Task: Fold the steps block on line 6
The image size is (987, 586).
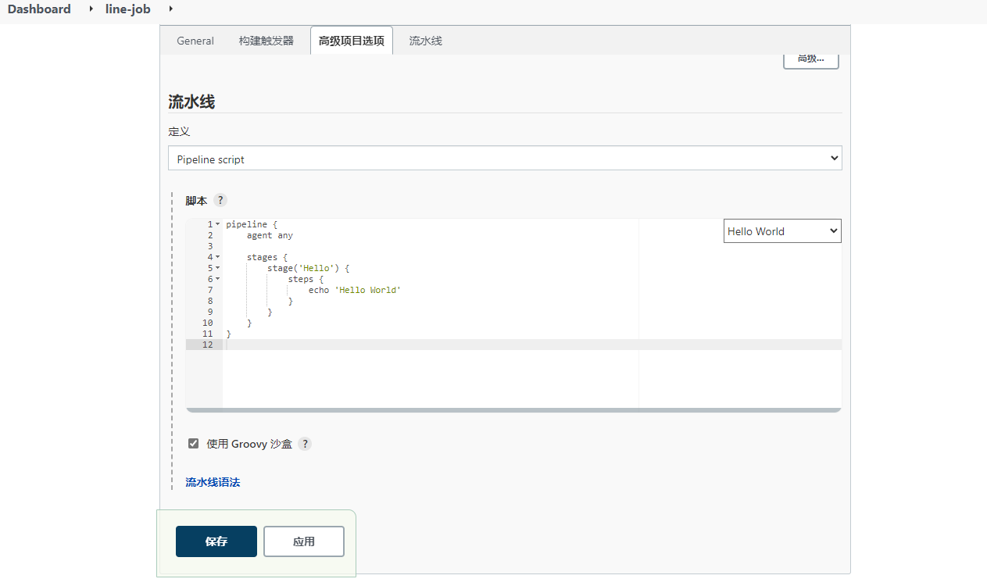Action: pos(218,279)
